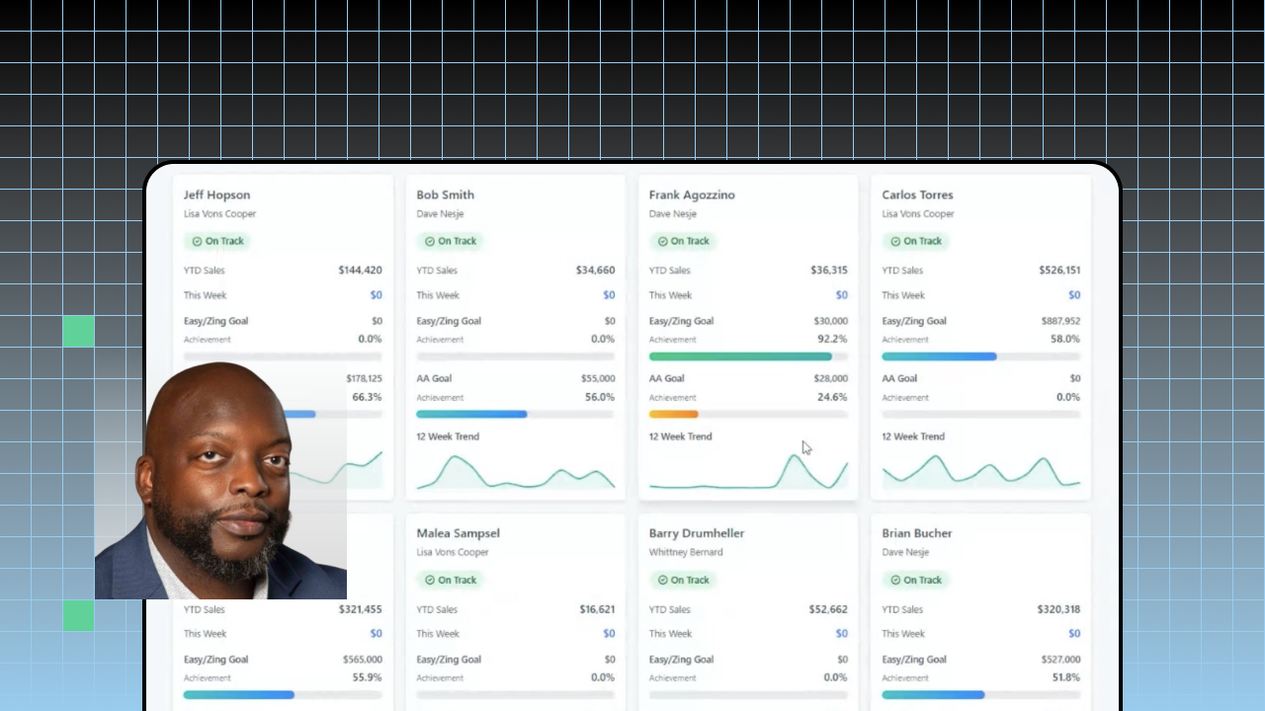Click the Malea Sampsel card name

(x=458, y=533)
